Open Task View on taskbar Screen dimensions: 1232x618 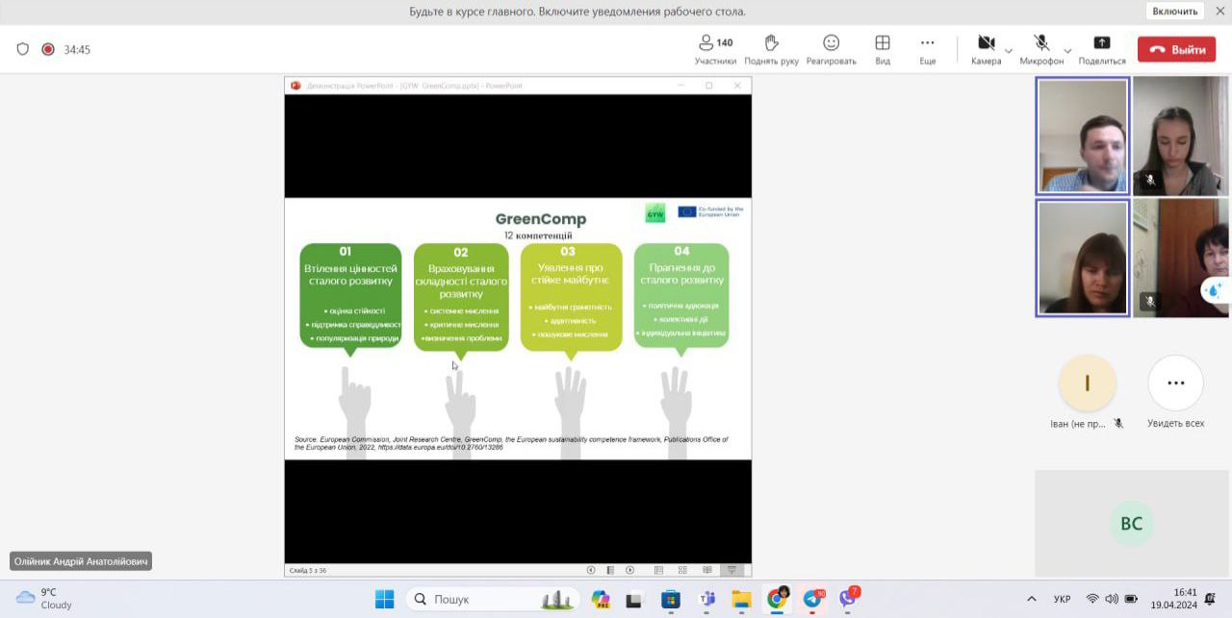click(x=634, y=599)
